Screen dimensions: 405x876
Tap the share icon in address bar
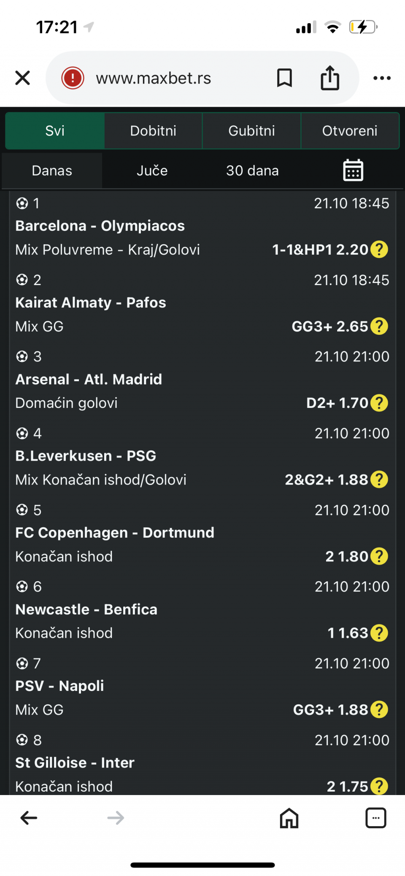pos(329,78)
